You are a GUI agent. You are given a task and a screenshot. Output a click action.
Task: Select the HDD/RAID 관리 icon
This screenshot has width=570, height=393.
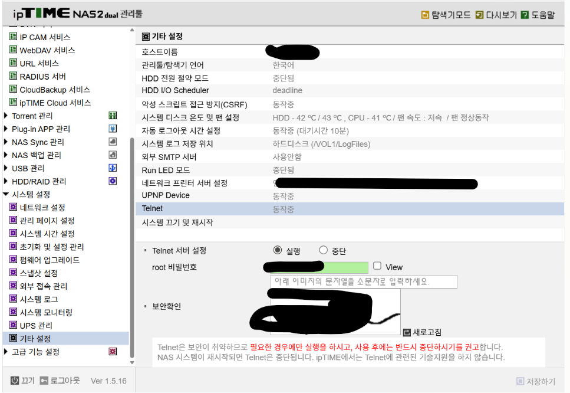[112, 181]
